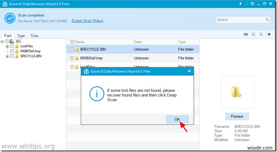Open the Export Scan Status link
Viewport: 277px width, 152px height.
tap(87, 21)
